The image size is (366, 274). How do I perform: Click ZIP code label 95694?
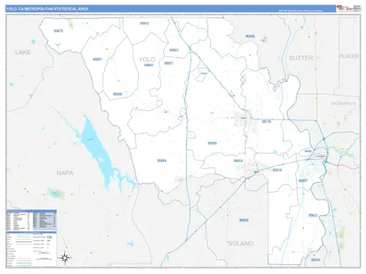tap(162, 161)
